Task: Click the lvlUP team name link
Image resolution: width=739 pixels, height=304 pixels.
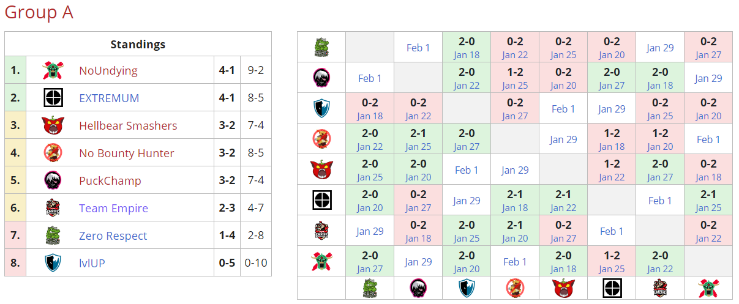Action: [92, 263]
